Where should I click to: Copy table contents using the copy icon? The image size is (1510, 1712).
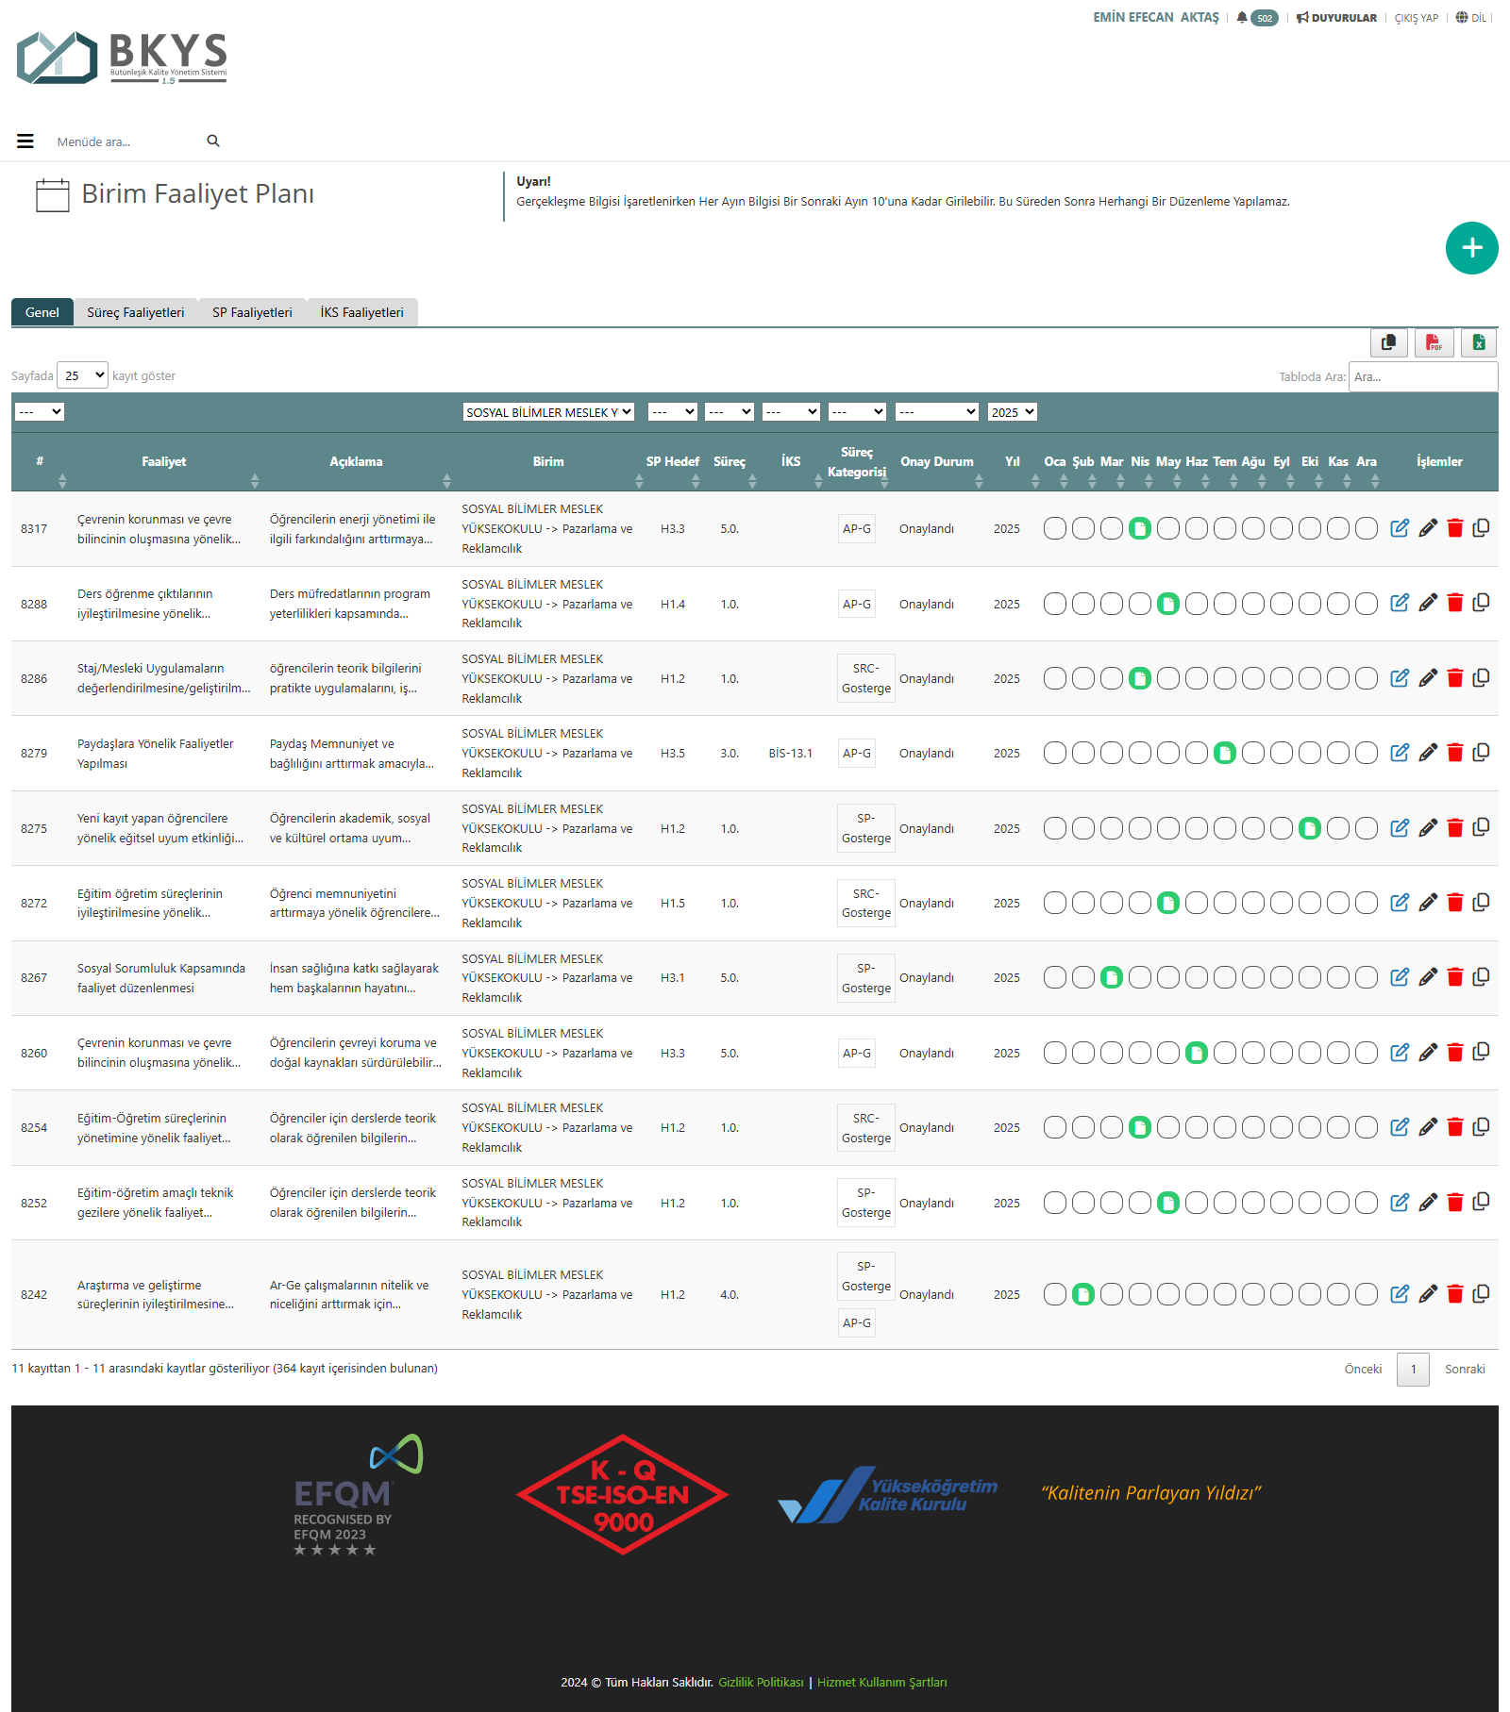point(1388,342)
